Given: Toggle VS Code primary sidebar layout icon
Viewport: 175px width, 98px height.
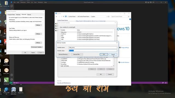Looking at the screenshot, I should (x=146, y=2).
